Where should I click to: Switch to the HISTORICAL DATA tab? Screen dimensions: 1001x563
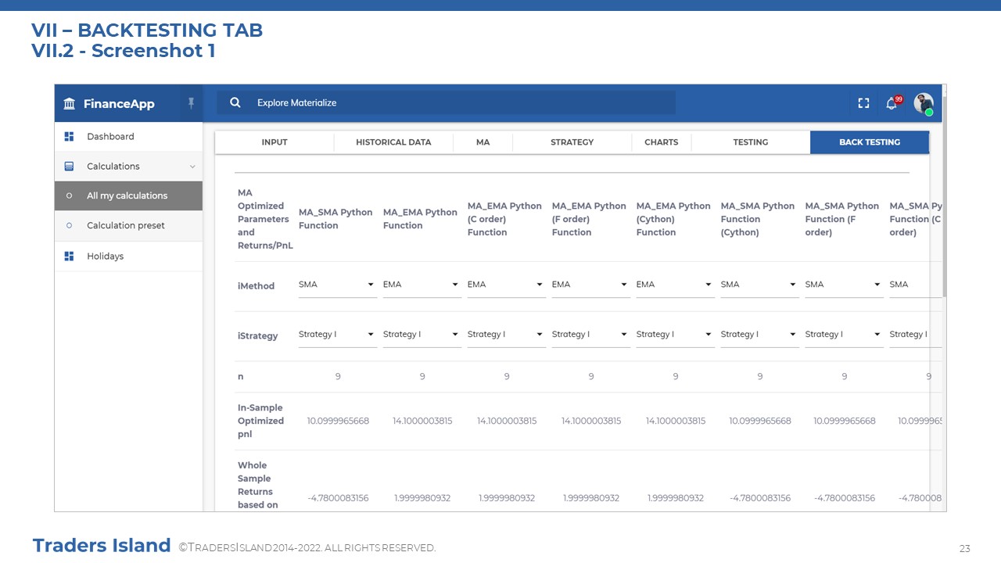pyautogui.click(x=393, y=142)
